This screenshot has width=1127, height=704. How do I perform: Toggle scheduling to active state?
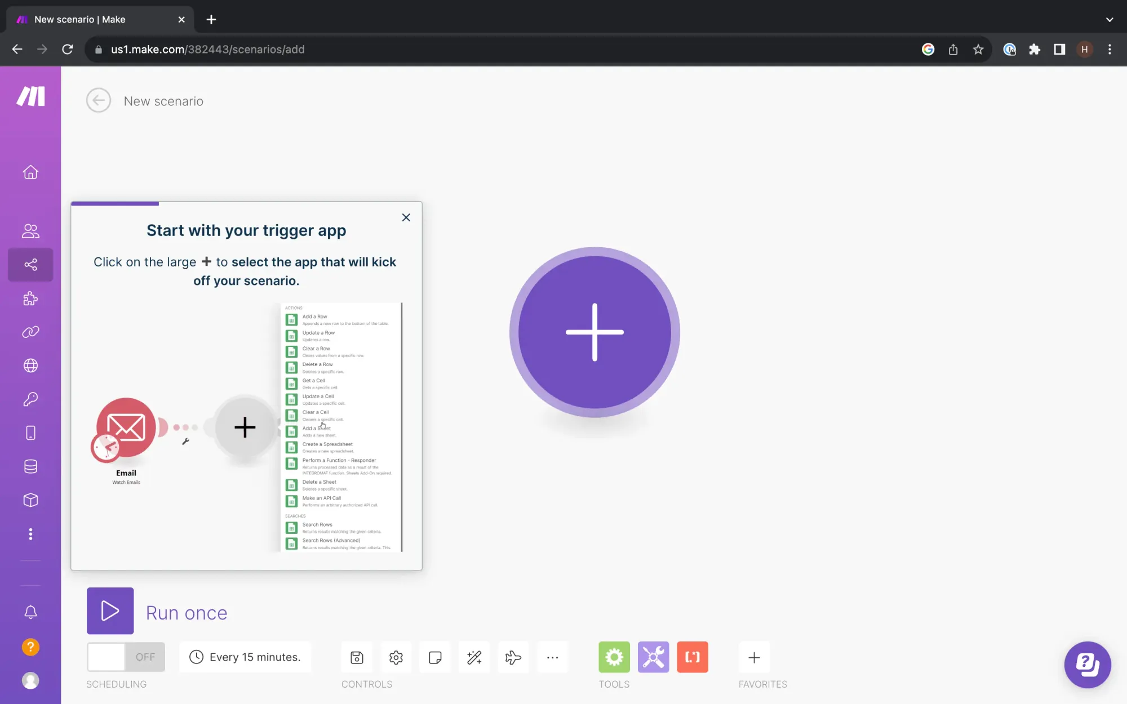[125, 657]
